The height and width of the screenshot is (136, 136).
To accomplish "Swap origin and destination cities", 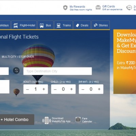I will point(16,71).
